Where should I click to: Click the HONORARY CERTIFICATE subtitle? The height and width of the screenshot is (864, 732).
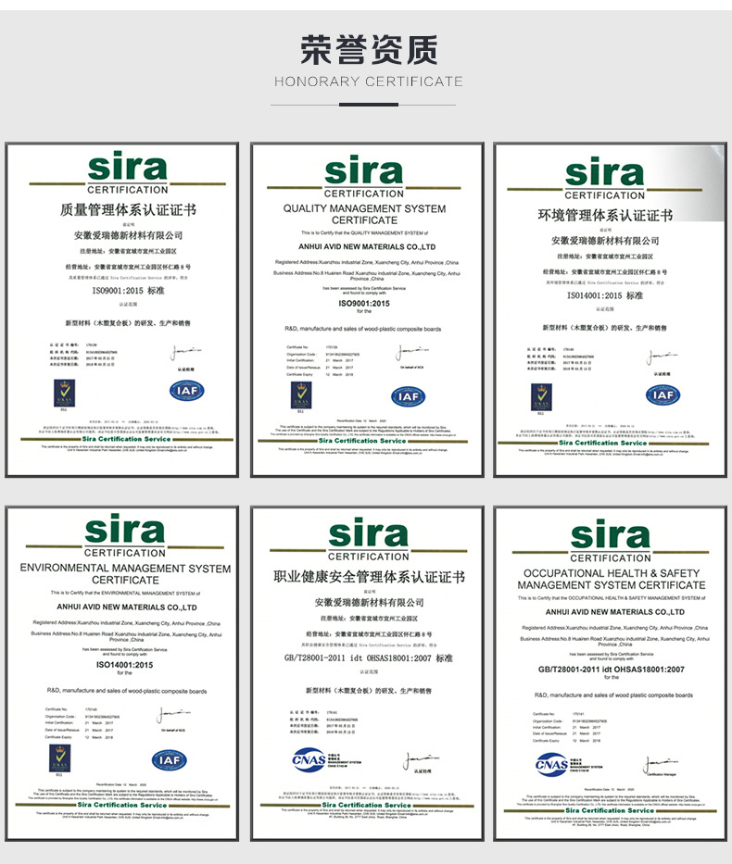[369, 81]
